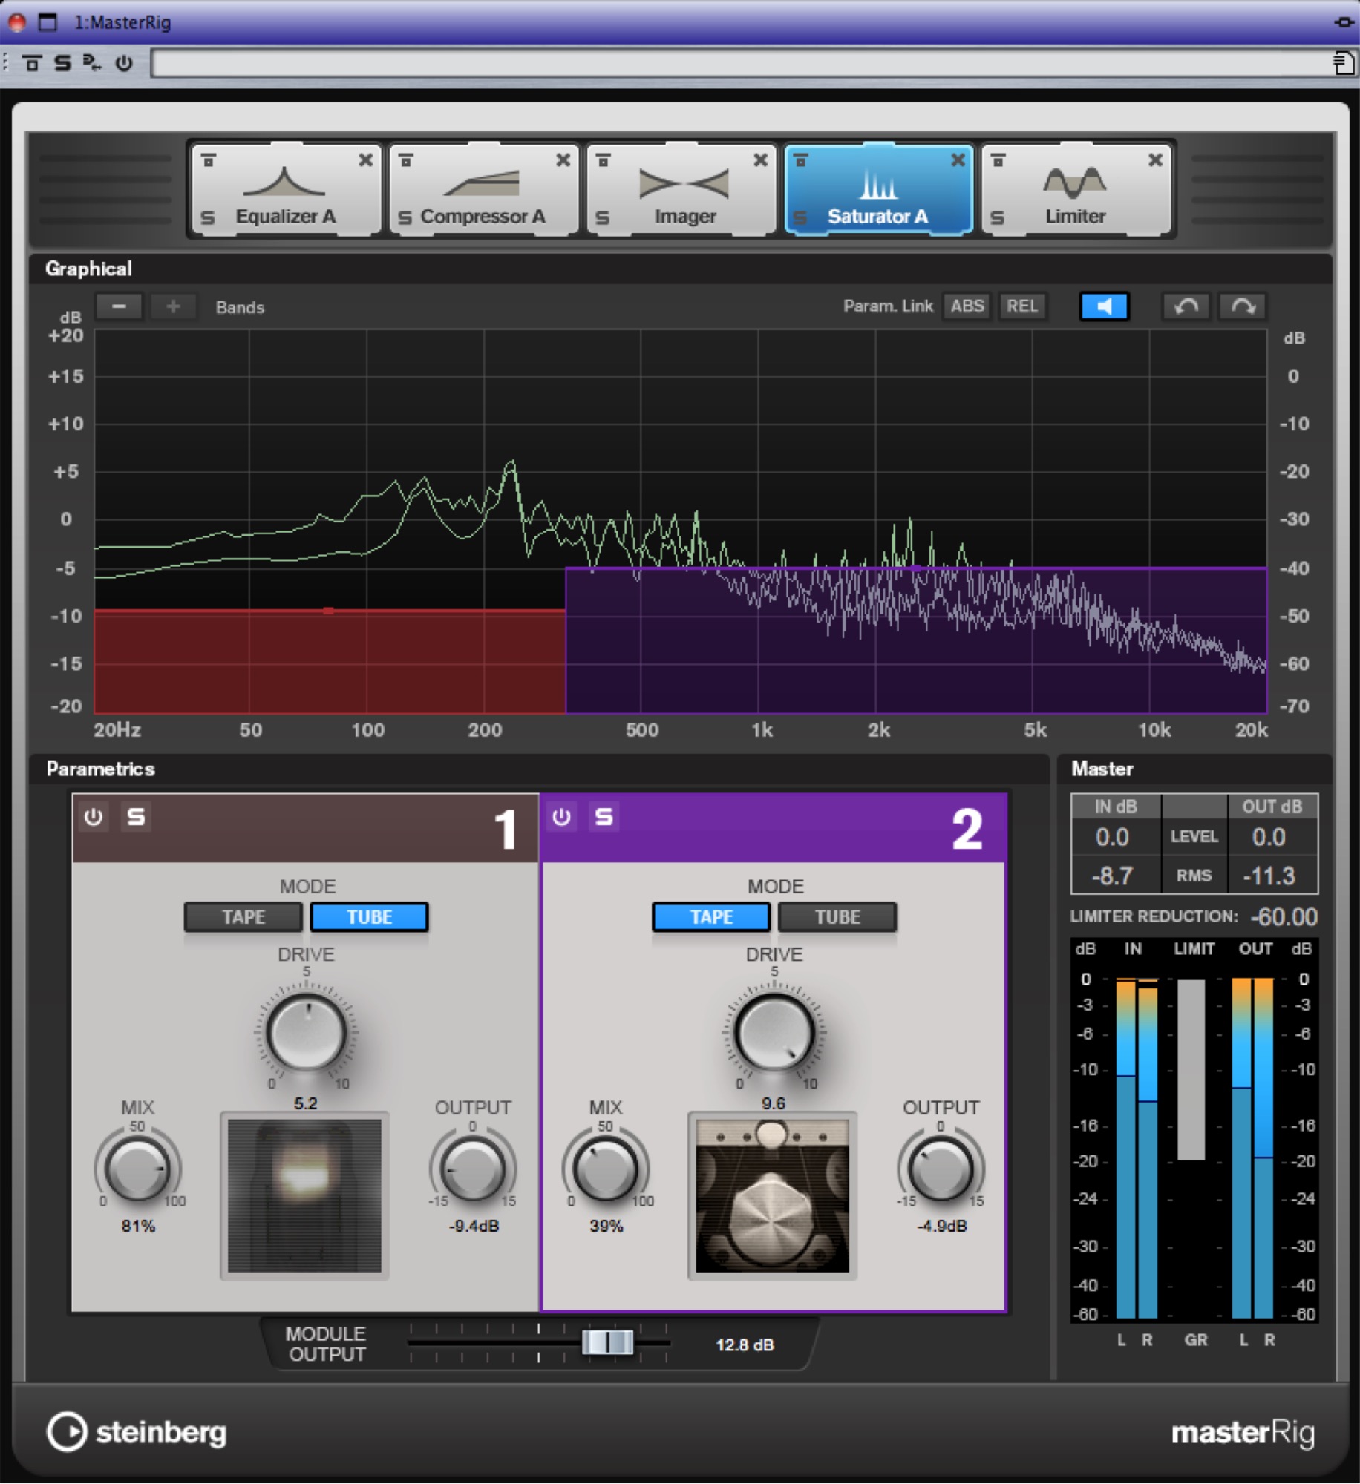Screen dimensions: 1360x1484
Task: Remove the Imager module with its X
Action: (x=760, y=160)
